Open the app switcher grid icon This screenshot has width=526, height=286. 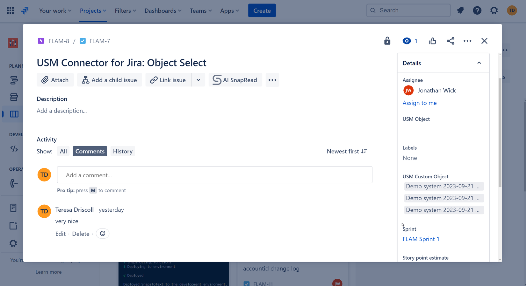tap(11, 10)
